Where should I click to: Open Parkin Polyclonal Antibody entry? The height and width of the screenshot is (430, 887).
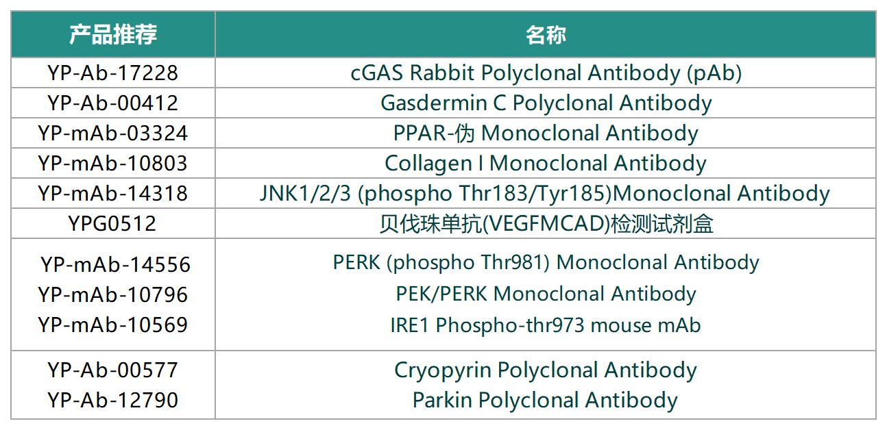[546, 400]
